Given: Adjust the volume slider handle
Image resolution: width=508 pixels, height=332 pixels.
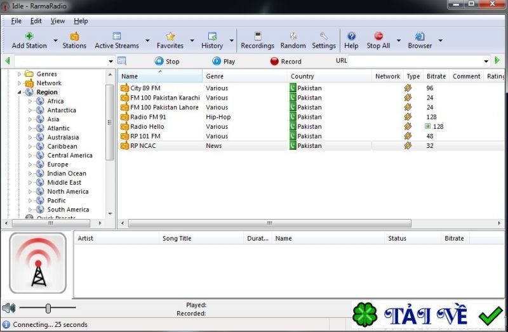Looking at the screenshot, I should 48,309.
